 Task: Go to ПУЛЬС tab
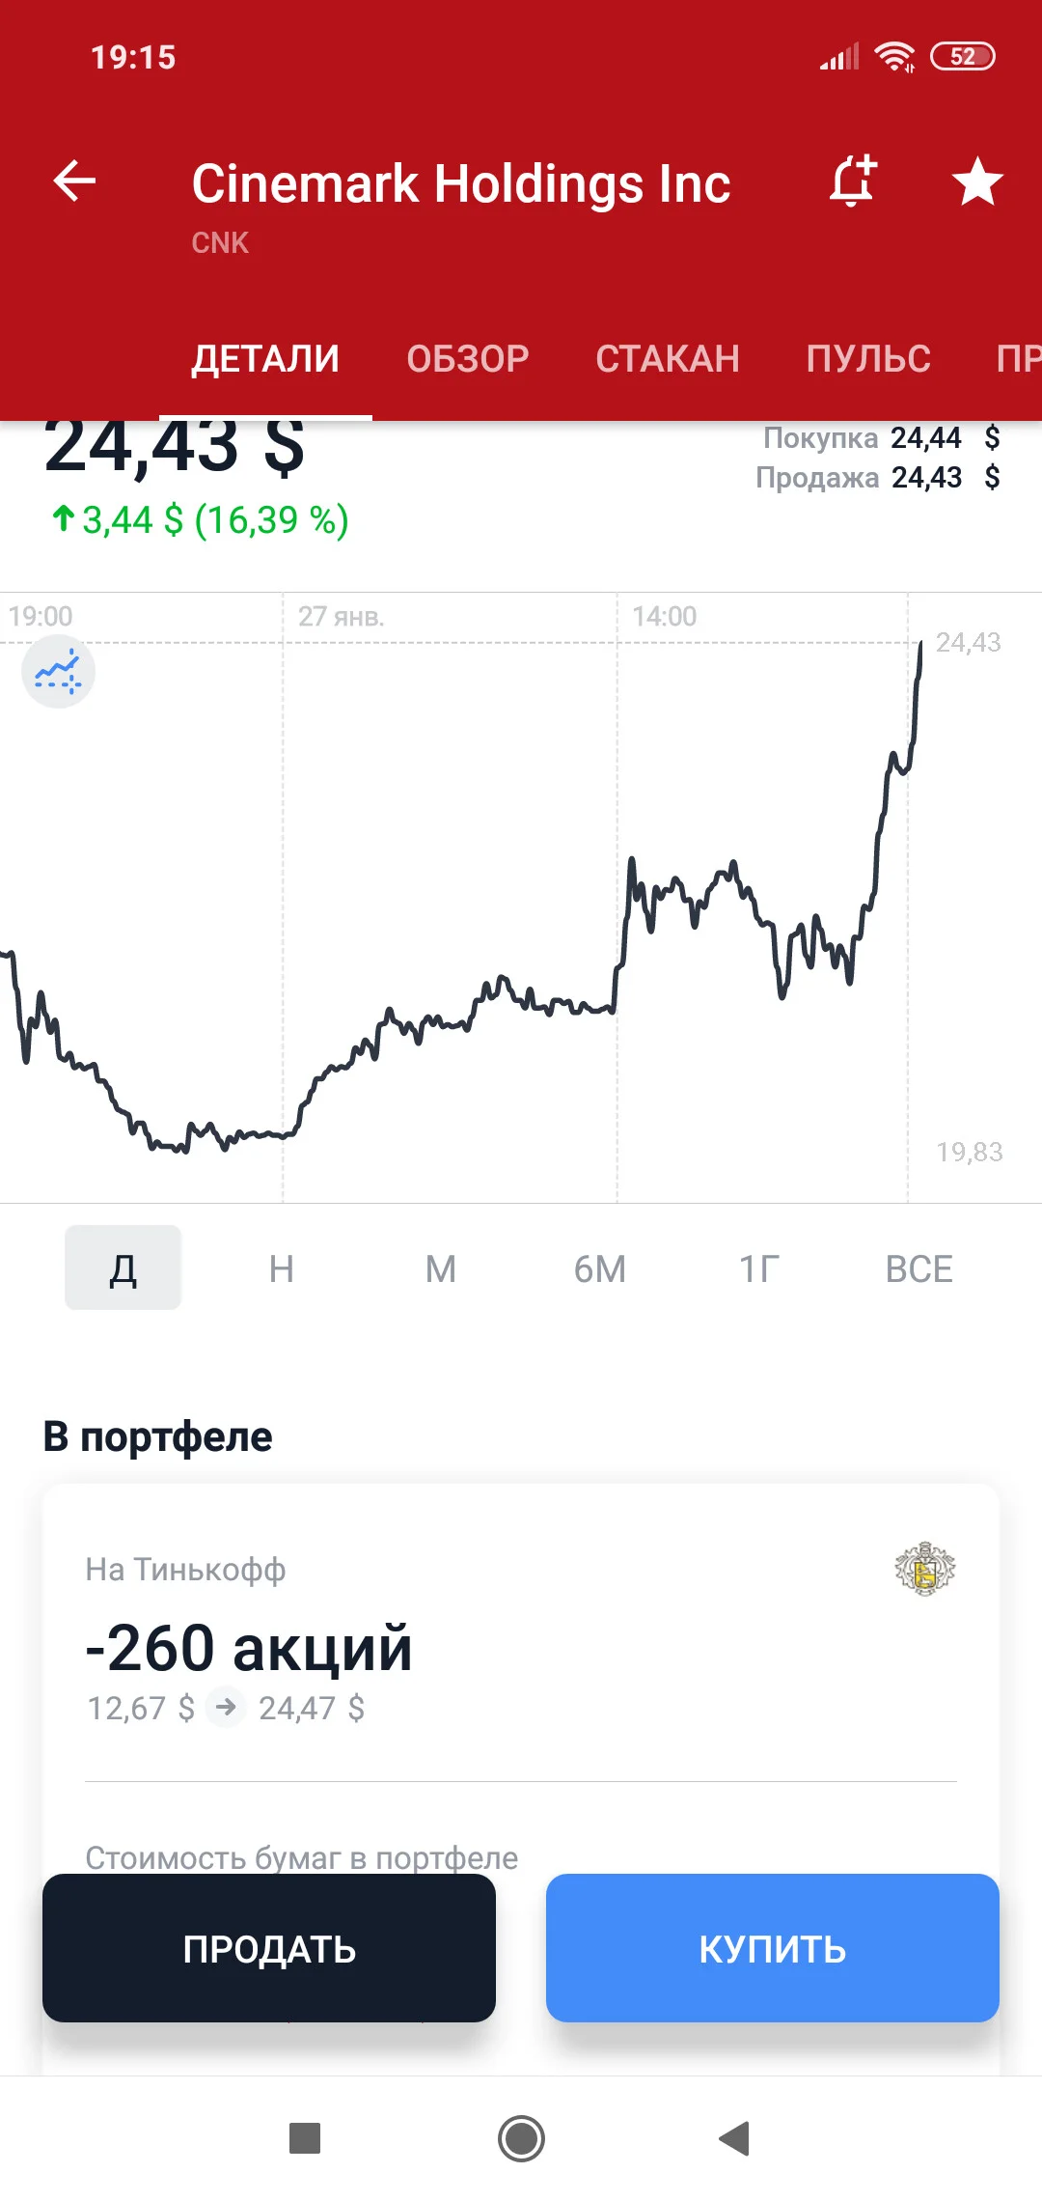[x=868, y=358]
